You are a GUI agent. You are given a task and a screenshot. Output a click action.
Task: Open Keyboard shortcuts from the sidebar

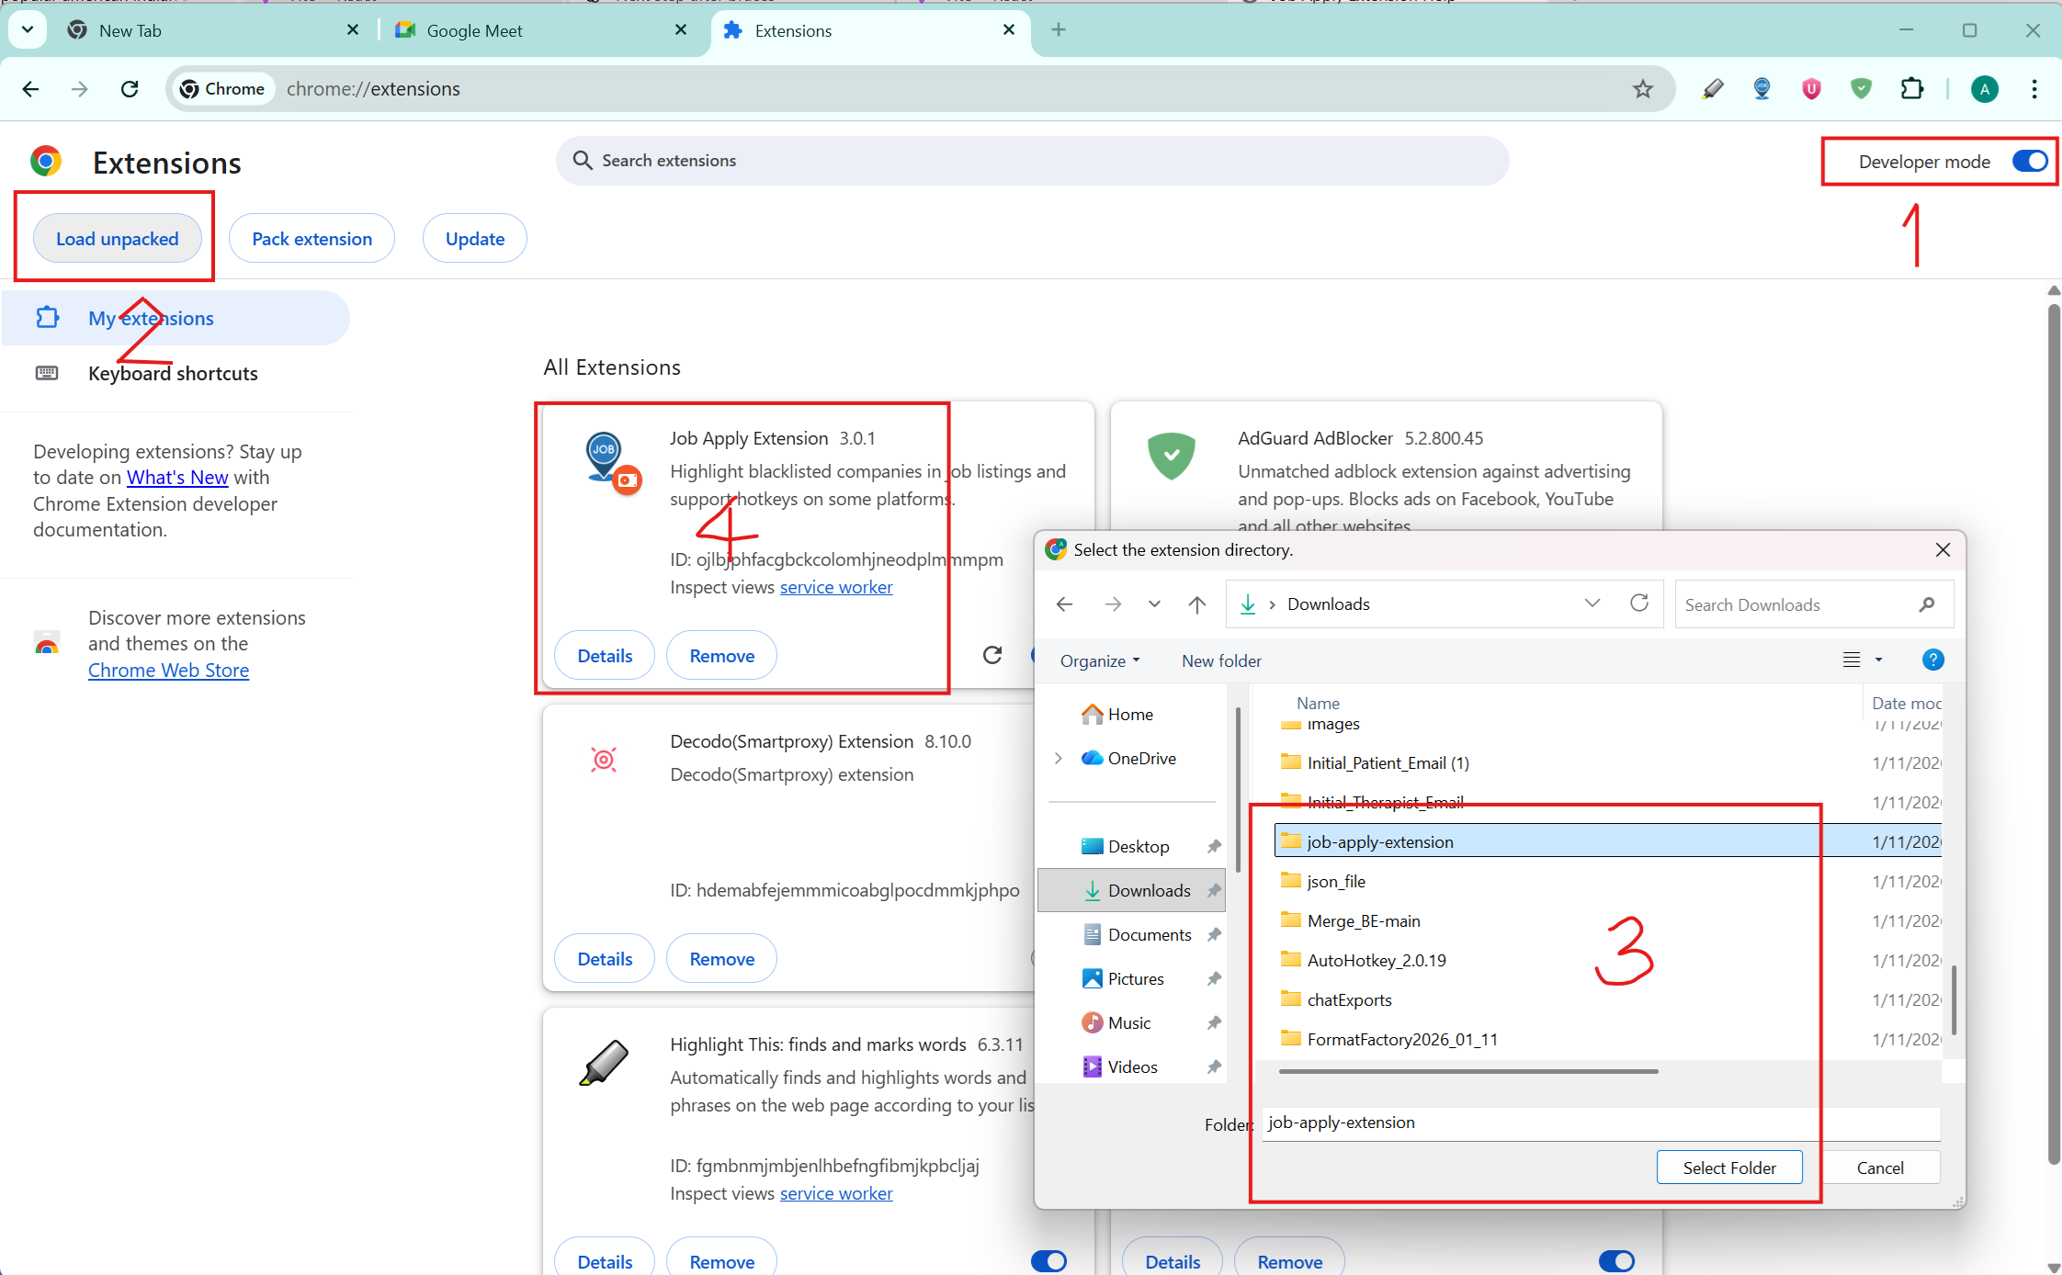173,373
